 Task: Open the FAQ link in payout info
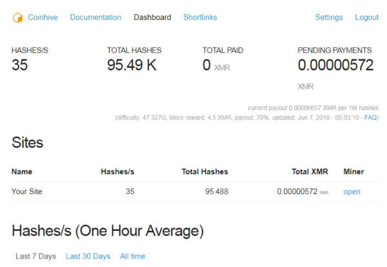tap(371, 118)
